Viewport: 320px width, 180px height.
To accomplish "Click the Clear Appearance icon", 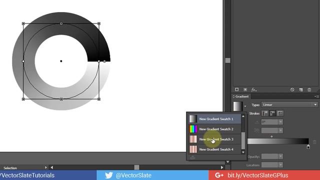I will [x=292, y=89].
